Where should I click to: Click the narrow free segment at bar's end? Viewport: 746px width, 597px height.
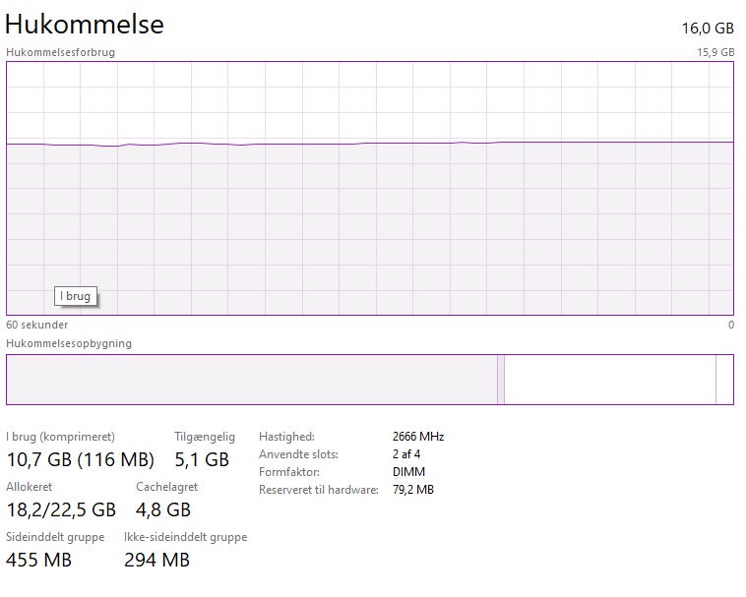[x=724, y=380]
